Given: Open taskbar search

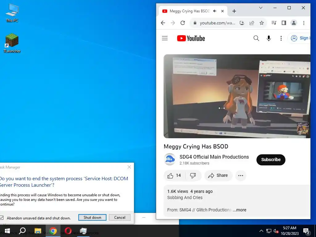Looking at the screenshot, I should click(x=22, y=231).
